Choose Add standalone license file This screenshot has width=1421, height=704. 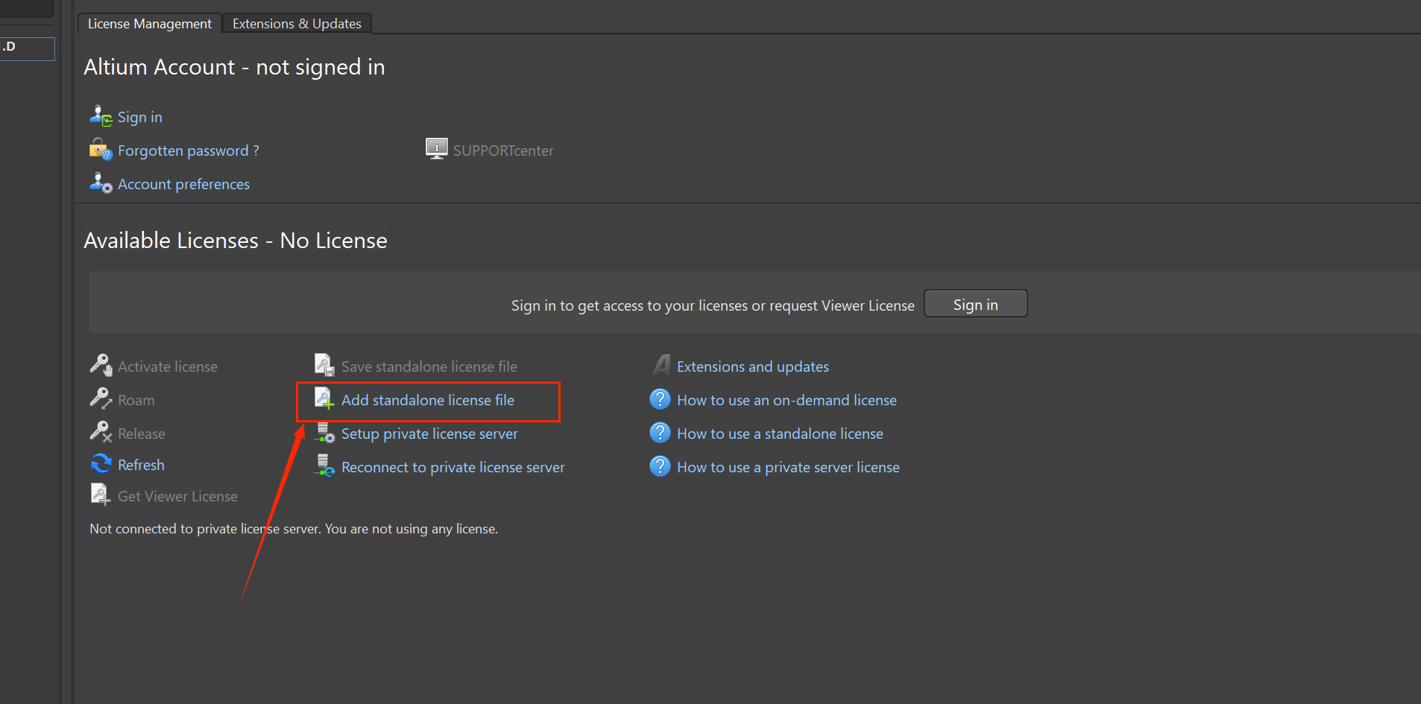coord(428,400)
